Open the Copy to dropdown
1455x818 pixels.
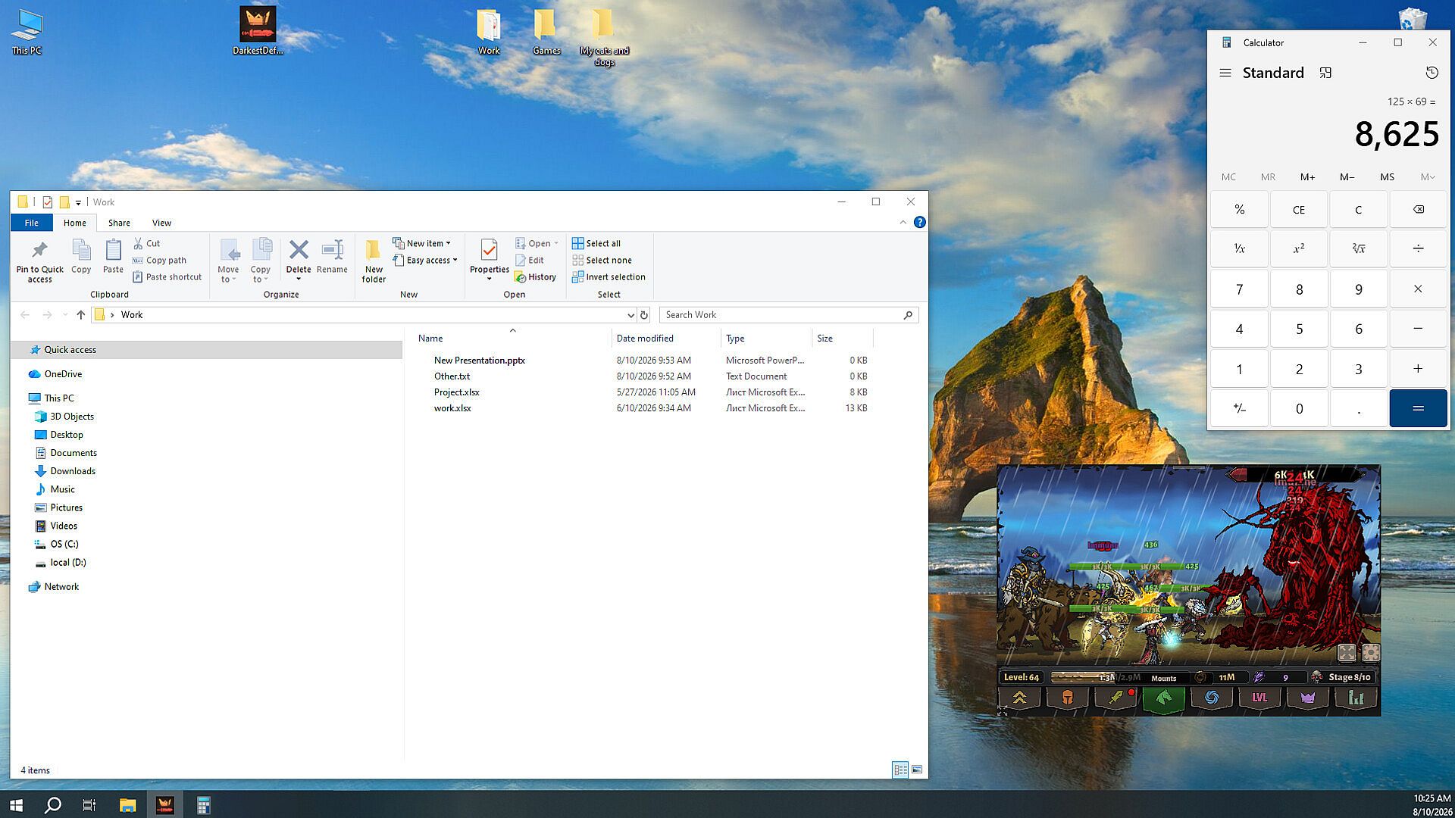(260, 261)
